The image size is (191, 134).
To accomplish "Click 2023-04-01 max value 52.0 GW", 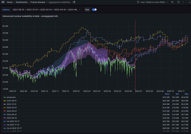I will point(185,111).
